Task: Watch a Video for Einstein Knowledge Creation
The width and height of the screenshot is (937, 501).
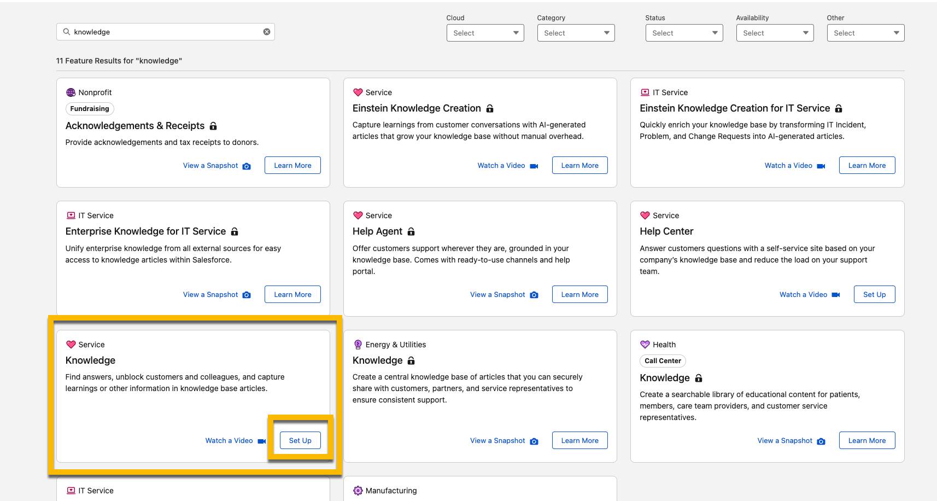Action: pos(501,166)
